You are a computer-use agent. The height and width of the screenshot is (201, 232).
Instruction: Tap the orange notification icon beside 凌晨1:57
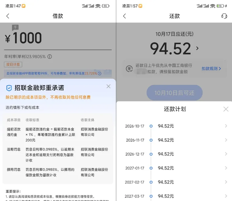coord(140,6)
